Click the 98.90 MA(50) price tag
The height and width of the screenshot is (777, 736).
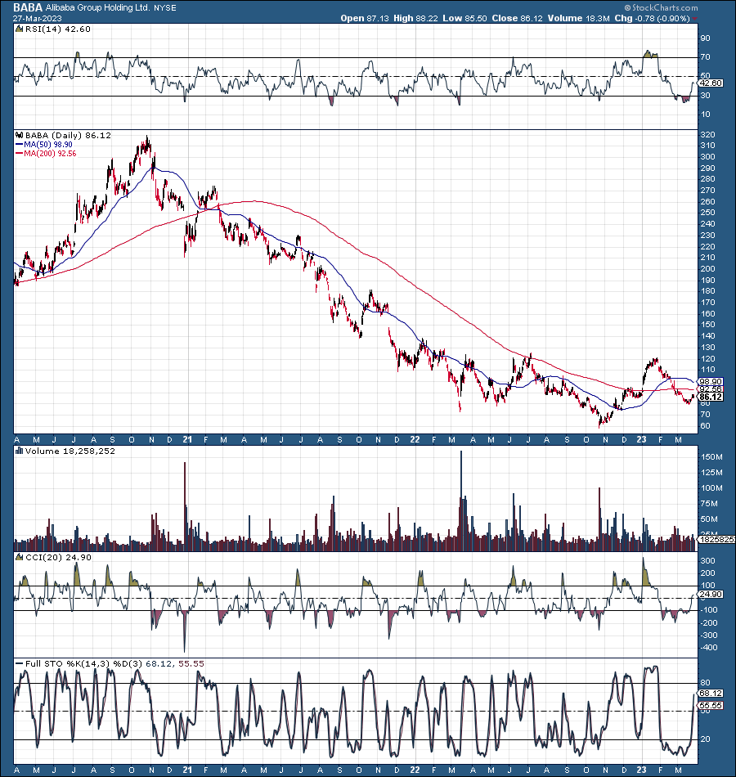pyautogui.click(x=711, y=382)
